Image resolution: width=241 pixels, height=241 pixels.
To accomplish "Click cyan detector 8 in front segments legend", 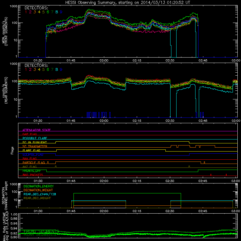I will tap(57, 12).
